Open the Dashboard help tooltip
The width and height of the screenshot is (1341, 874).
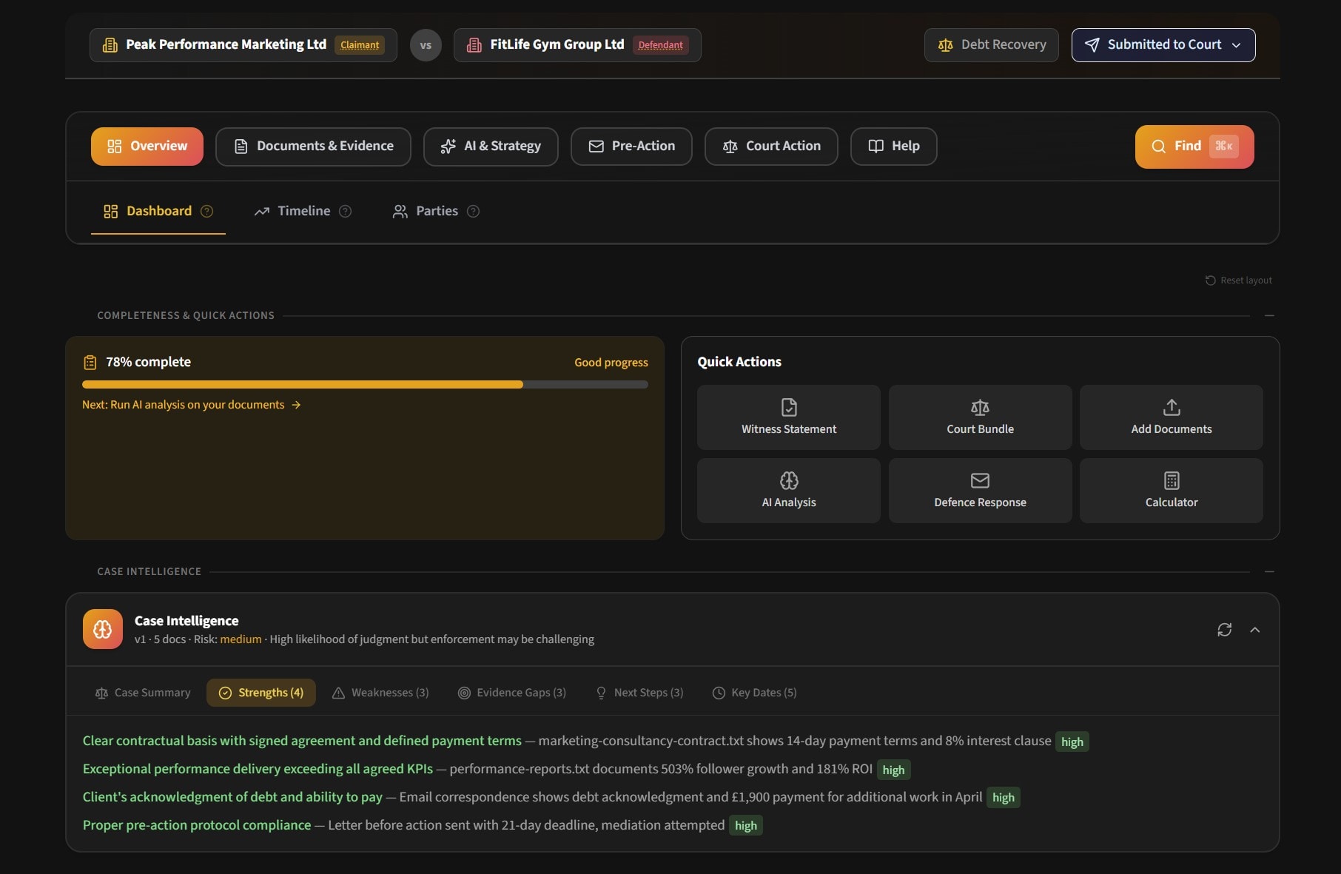pos(206,211)
